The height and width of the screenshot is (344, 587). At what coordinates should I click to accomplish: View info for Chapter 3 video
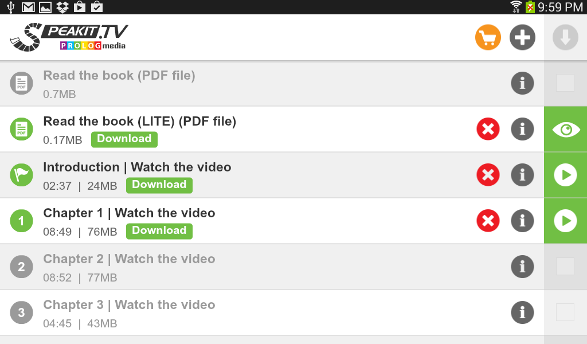click(x=522, y=312)
